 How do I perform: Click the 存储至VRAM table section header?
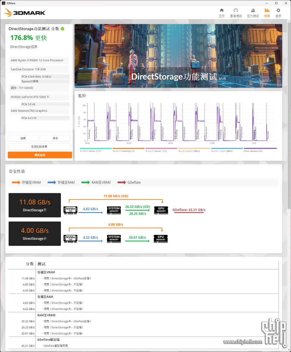[46, 272]
